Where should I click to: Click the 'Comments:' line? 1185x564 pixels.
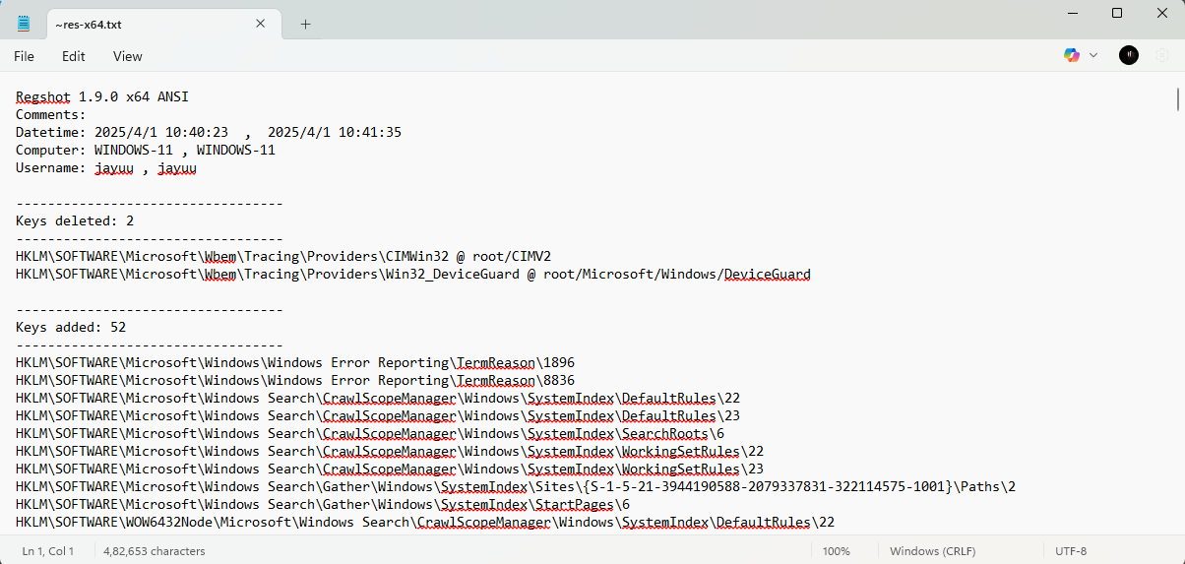click(51, 114)
